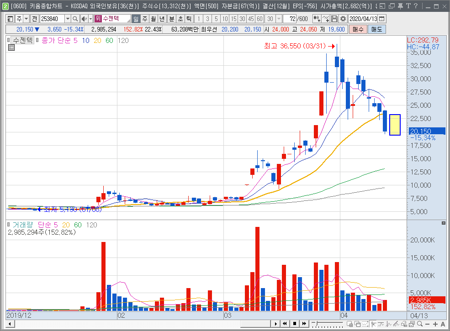Click the date field 2020/04/13
The image size is (450, 331).
pyautogui.click(x=363, y=19)
